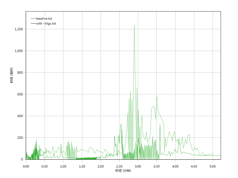This screenshot has height=178, width=238.
Task: Click the tallest baseline spike peak above 1,200
Action: pos(134,25)
